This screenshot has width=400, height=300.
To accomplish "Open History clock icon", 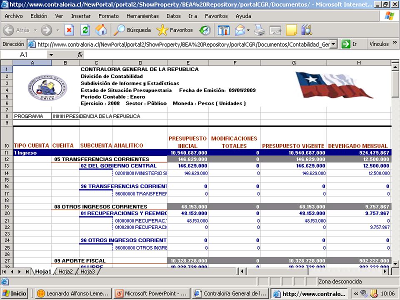I will [x=205, y=30].
